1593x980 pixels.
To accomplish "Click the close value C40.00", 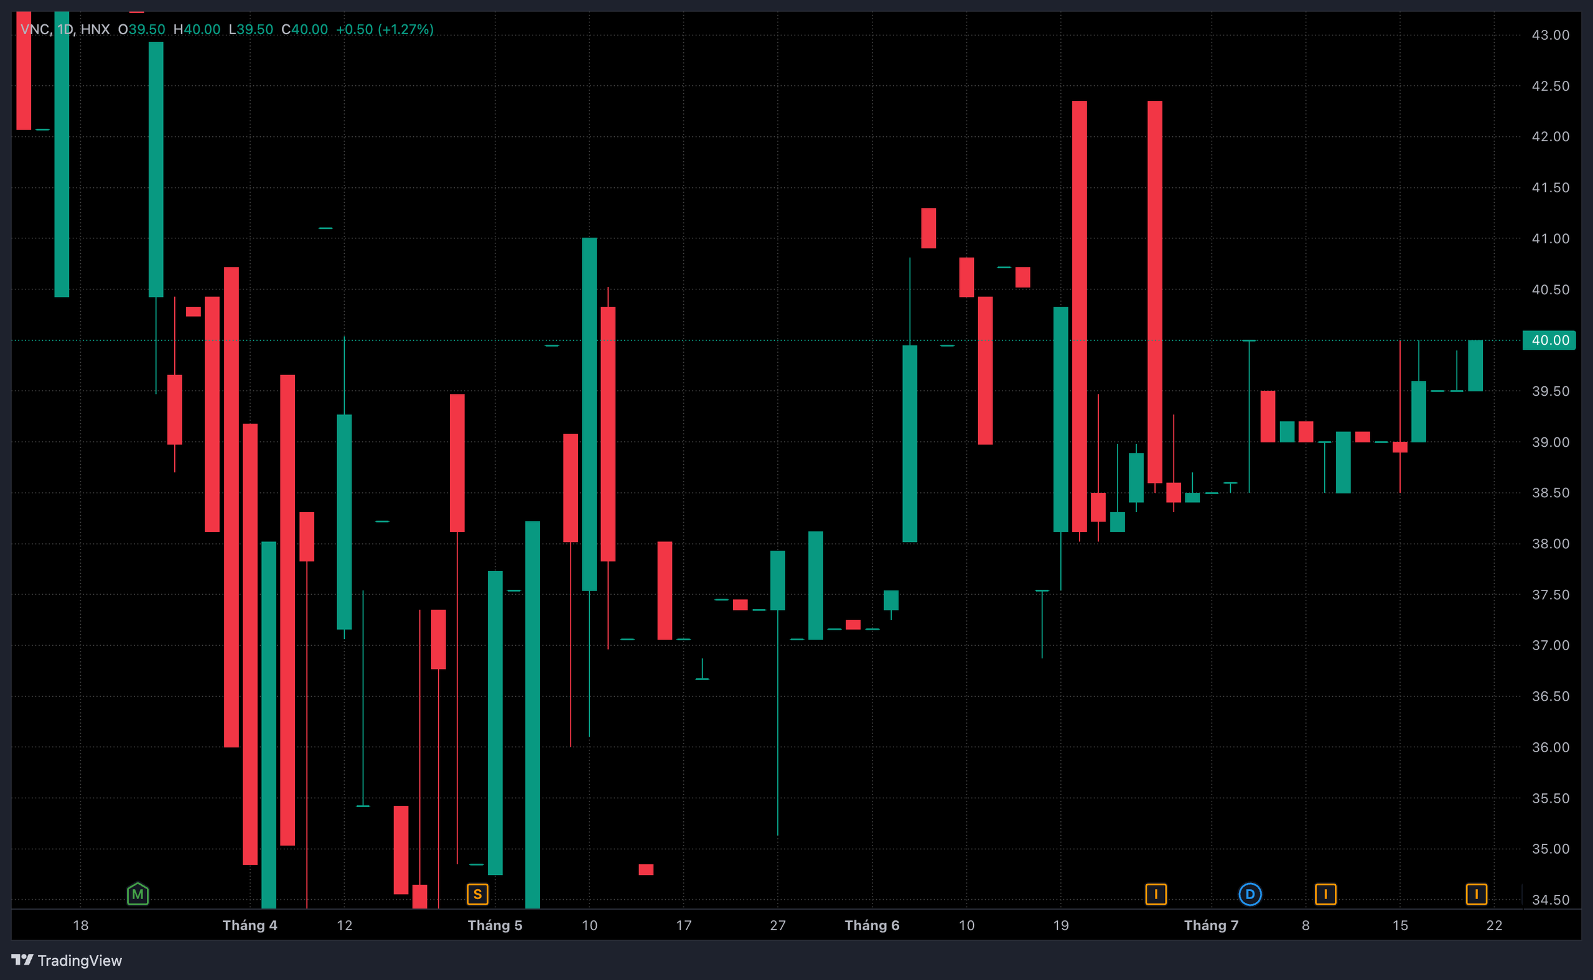I will click(305, 29).
